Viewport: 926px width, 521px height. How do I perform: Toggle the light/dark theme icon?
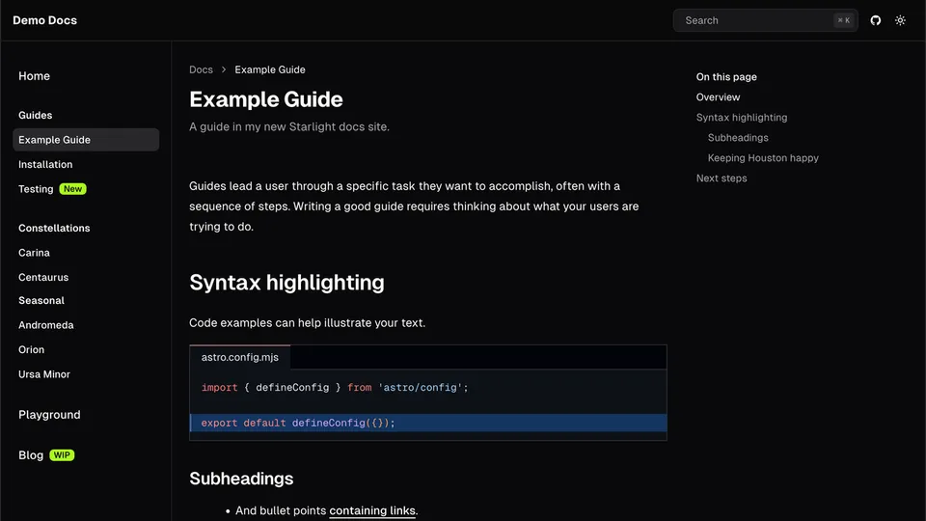click(x=900, y=20)
